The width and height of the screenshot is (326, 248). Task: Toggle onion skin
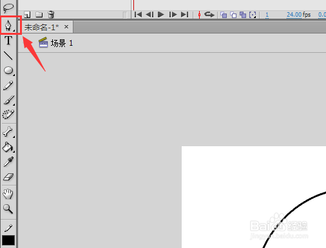[x=224, y=15]
